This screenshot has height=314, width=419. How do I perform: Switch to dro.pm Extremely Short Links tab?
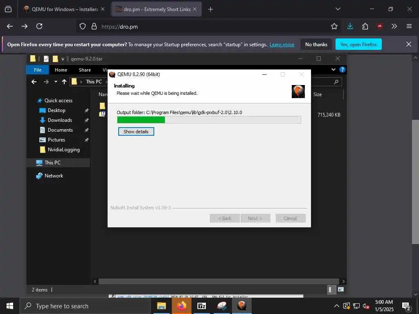point(157,9)
